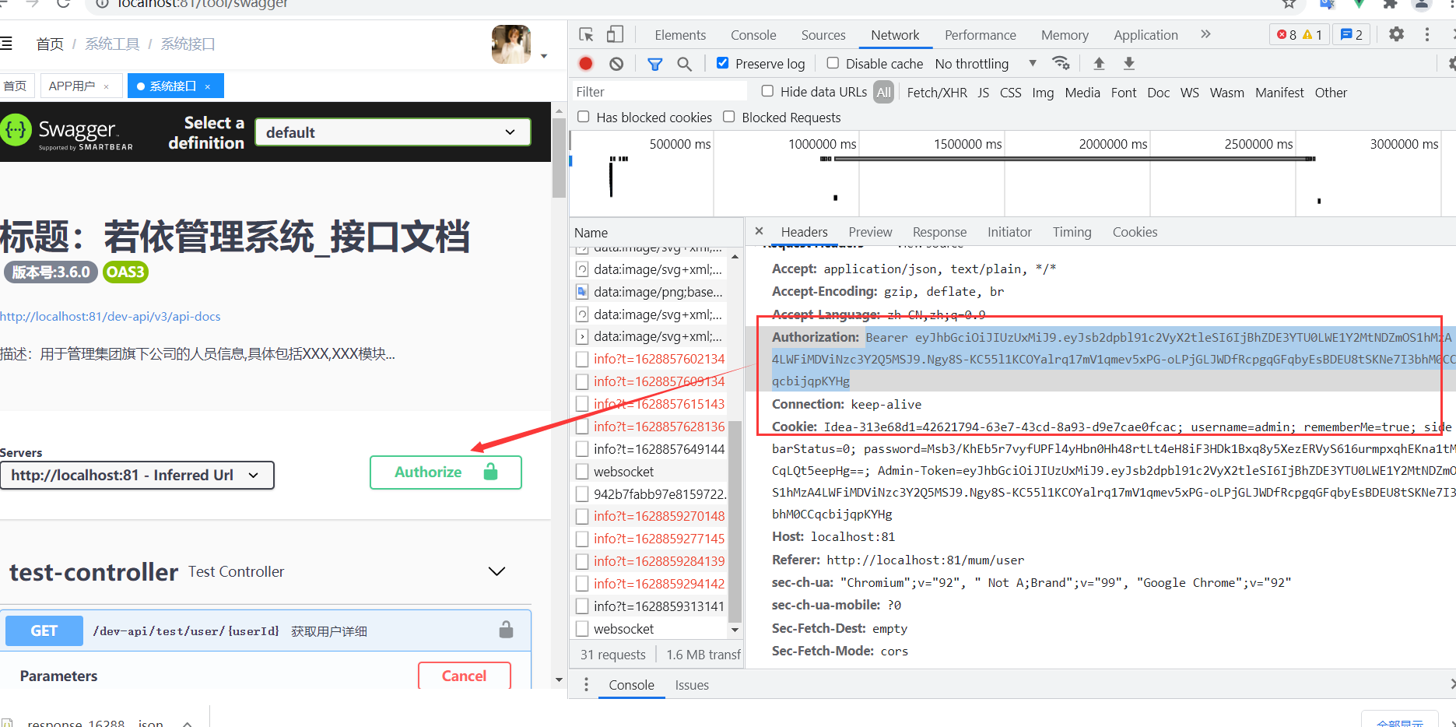The image size is (1456, 727).
Task: Open network search via magnifier icon
Action: (x=685, y=64)
